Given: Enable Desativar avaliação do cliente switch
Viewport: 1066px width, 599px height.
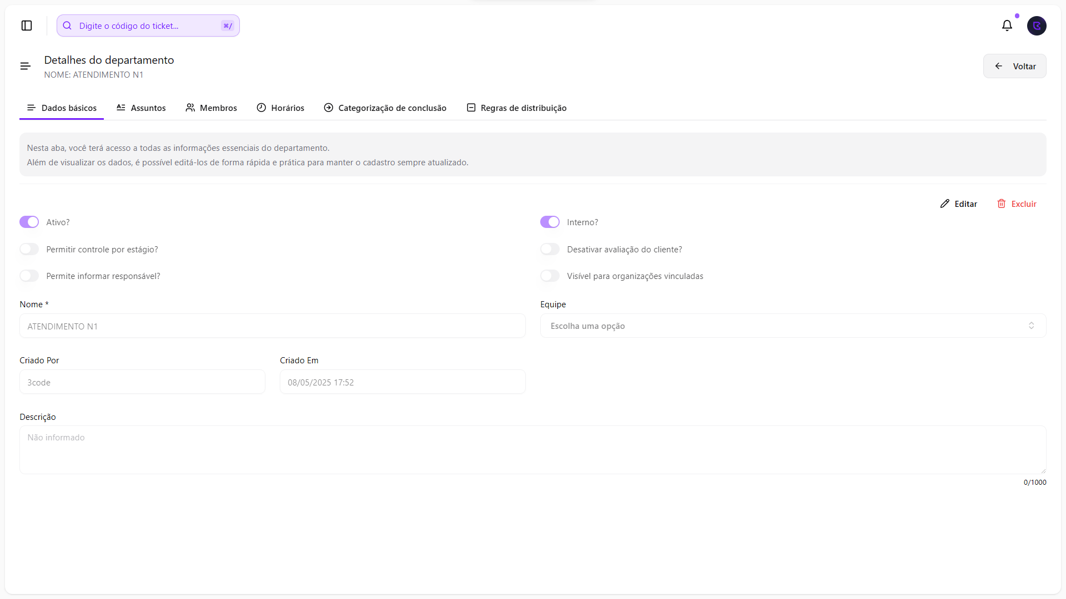Looking at the screenshot, I should [550, 249].
